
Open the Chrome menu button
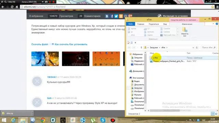click(217, 7)
